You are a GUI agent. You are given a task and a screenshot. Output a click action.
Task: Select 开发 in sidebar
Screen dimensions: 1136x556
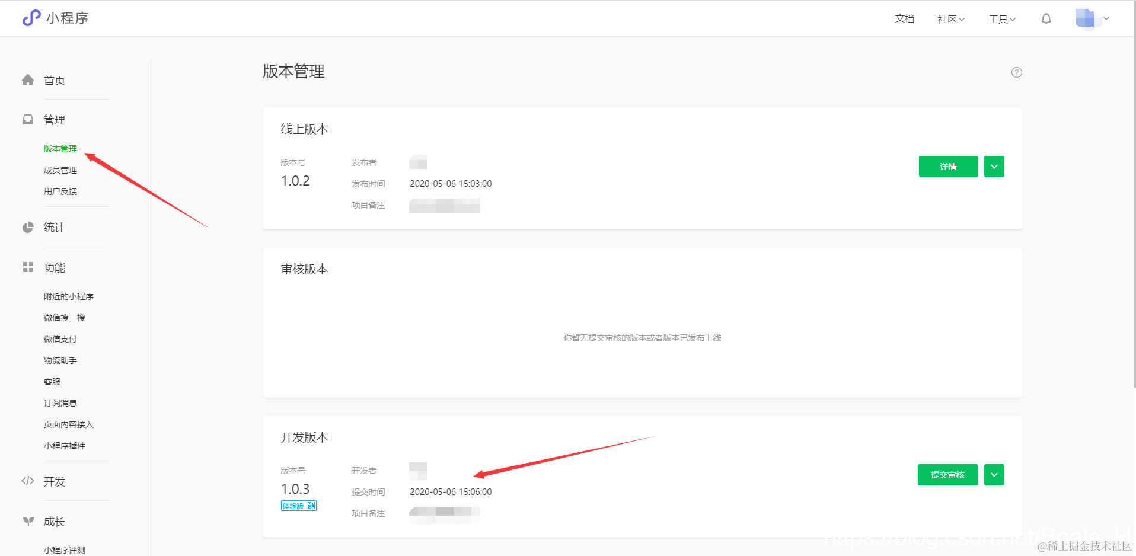(x=55, y=481)
